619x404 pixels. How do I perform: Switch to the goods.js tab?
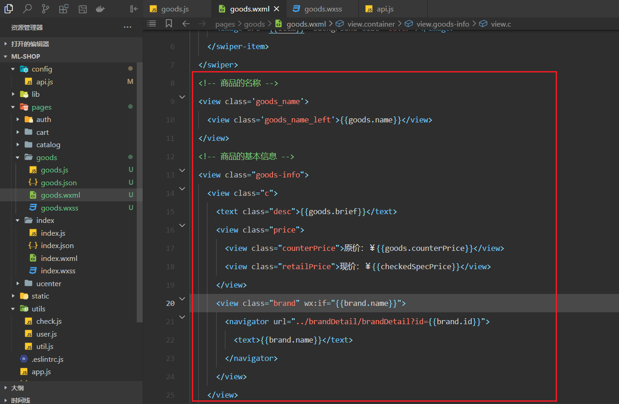coord(177,9)
